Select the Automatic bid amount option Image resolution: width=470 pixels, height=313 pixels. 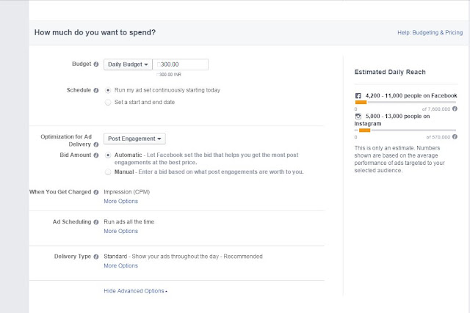109,155
